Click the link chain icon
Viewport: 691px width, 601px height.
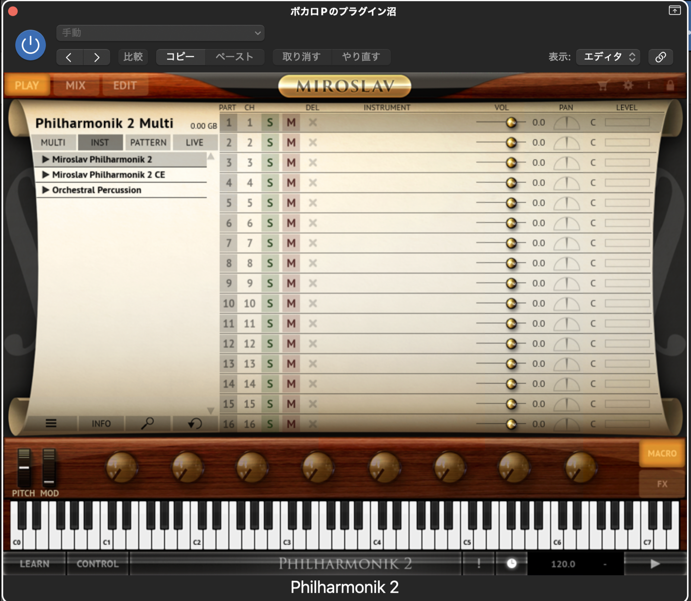[x=660, y=57]
